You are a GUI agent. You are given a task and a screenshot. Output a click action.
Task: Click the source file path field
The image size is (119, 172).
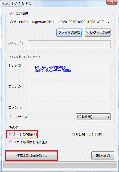(60, 22)
